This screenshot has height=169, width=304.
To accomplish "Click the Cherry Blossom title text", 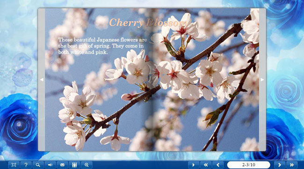I will [x=147, y=22].
